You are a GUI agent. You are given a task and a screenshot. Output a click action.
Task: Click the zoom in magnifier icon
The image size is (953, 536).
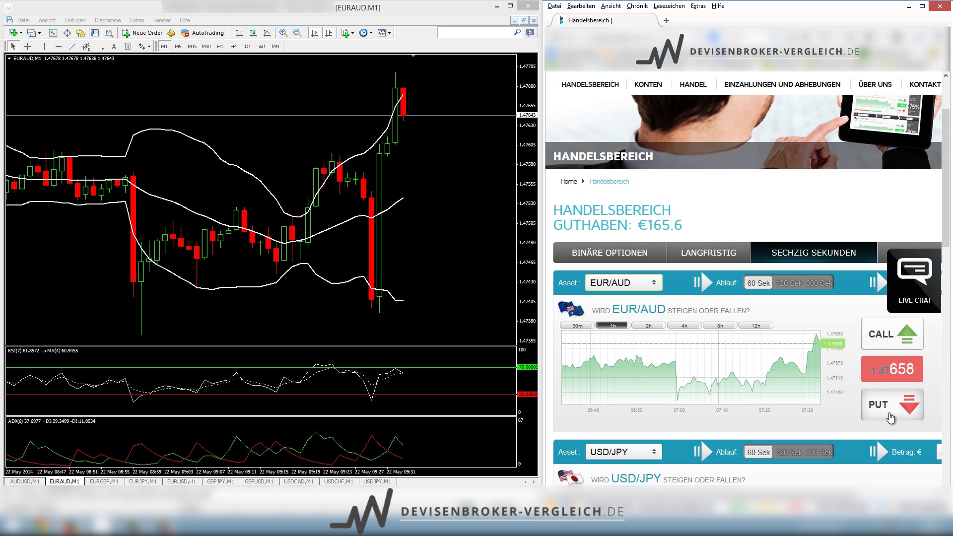click(283, 33)
